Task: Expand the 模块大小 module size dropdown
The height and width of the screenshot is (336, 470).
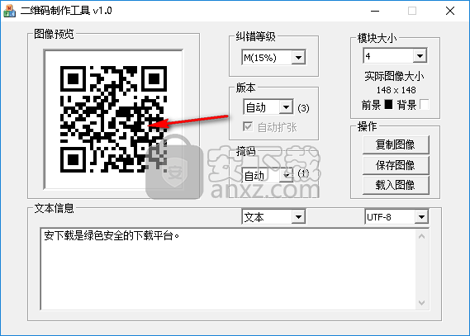Action: (395, 55)
